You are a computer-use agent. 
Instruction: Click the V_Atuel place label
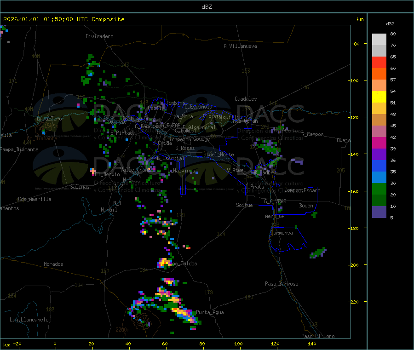[236, 170]
